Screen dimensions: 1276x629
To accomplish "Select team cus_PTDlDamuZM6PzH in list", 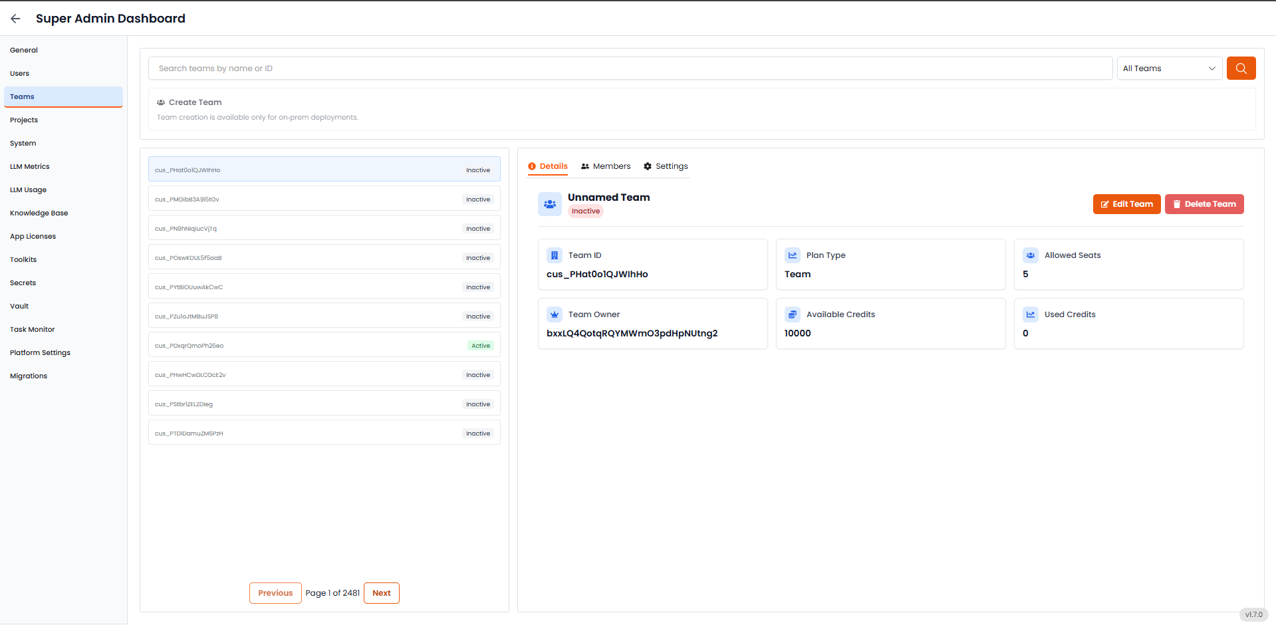I will [324, 433].
